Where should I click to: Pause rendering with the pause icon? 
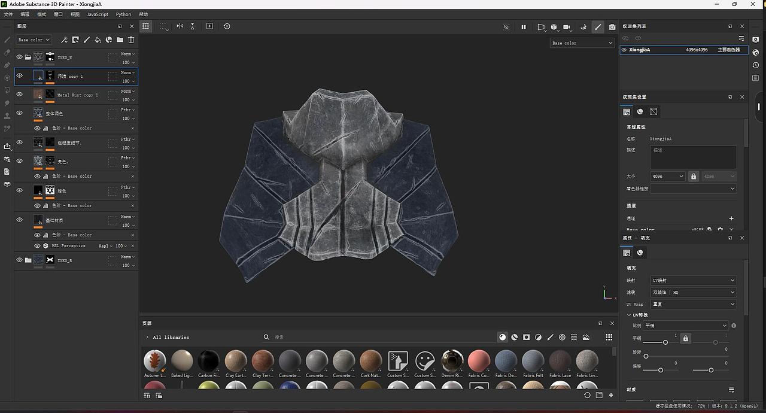click(x=524, y=27)
